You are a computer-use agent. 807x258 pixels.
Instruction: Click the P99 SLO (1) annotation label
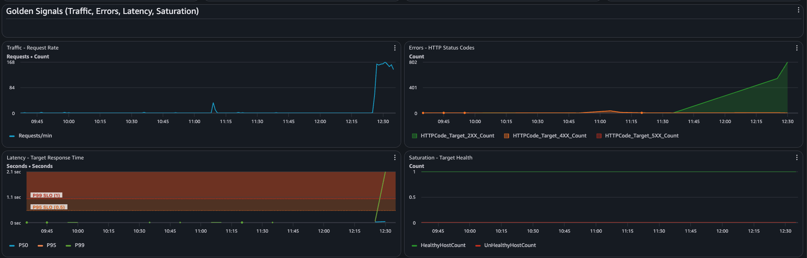click(x=46, y=195)
